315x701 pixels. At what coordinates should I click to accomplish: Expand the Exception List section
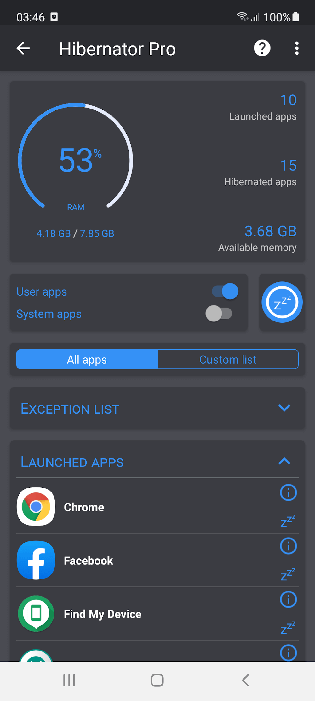tap(284, 408)
